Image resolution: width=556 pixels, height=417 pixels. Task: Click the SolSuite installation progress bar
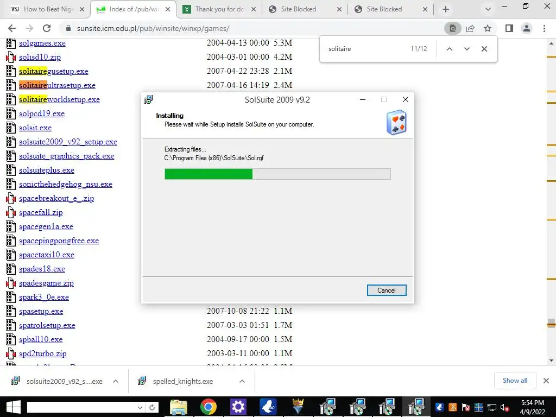click(277, 174)
